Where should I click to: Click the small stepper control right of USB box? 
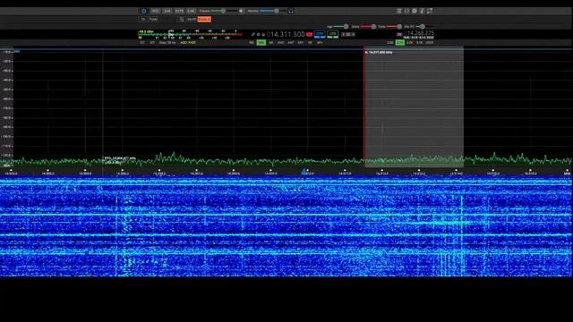tap(348, 34)
